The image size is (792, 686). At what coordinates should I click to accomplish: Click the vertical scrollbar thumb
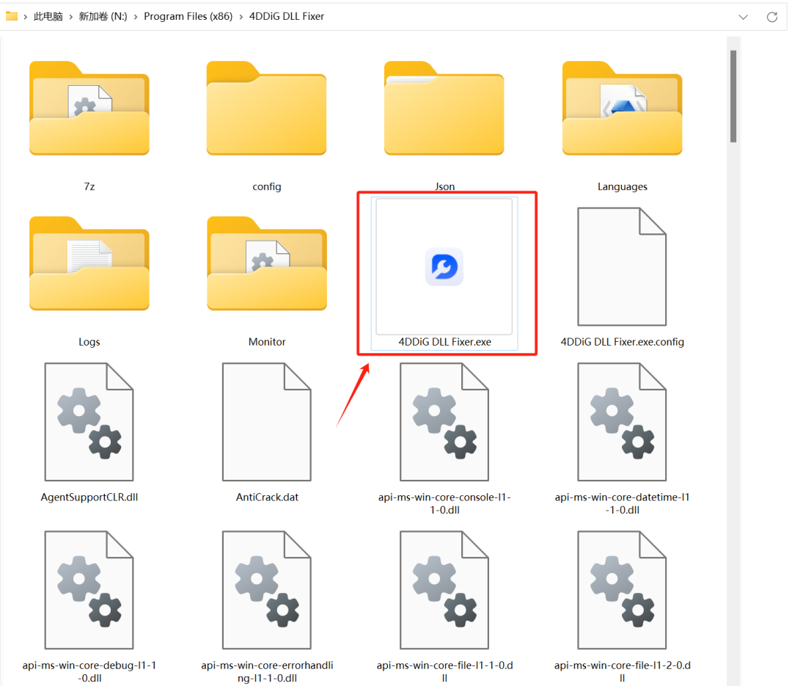pos(733,96)
